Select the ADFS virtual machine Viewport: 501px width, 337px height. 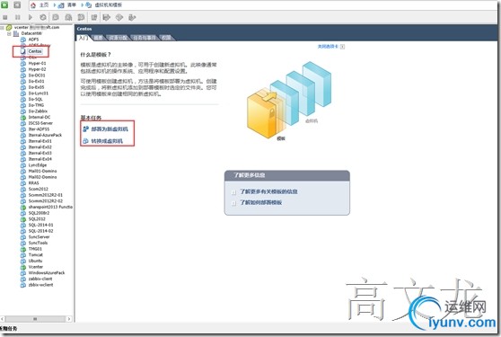(33, 40)
